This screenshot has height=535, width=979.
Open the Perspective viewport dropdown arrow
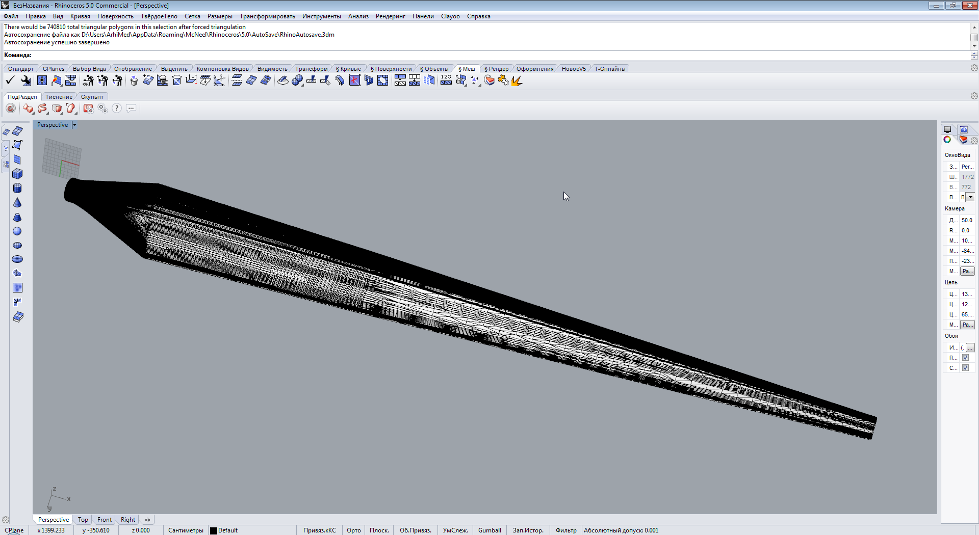click(74, 125)
